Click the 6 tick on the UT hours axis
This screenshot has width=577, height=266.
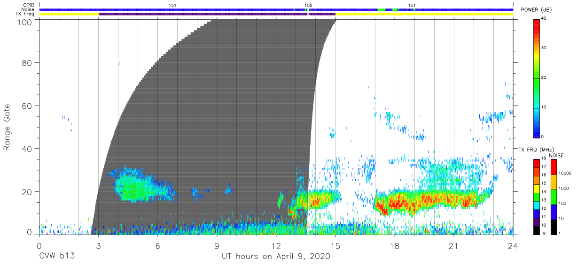158,246
